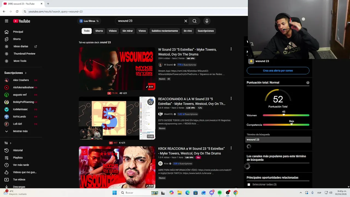Reload the page in the browser
The height and width of the screenshot is (197, 350).
coord(17,11)
